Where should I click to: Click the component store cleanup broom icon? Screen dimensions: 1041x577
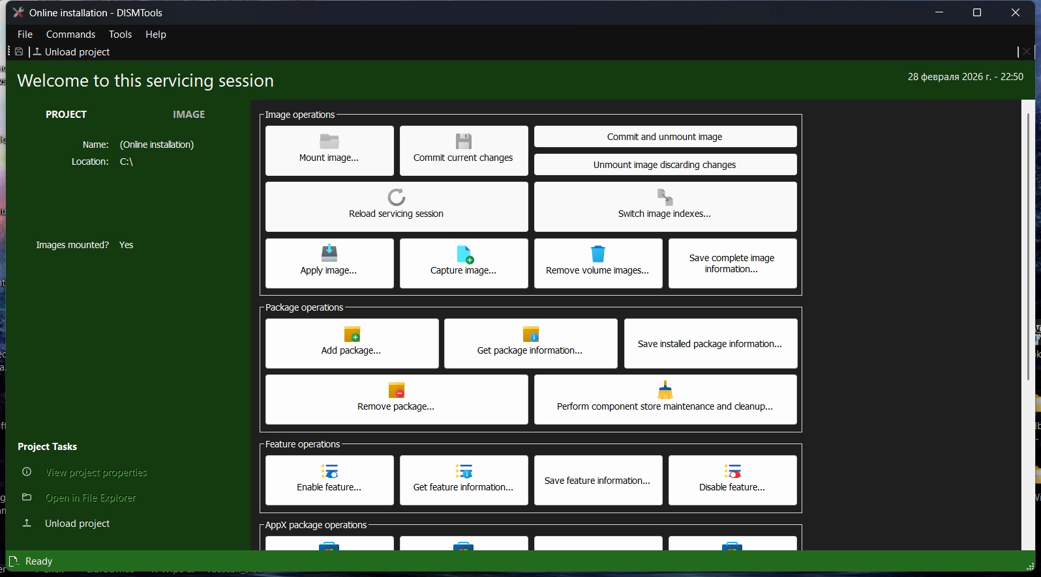665,389
